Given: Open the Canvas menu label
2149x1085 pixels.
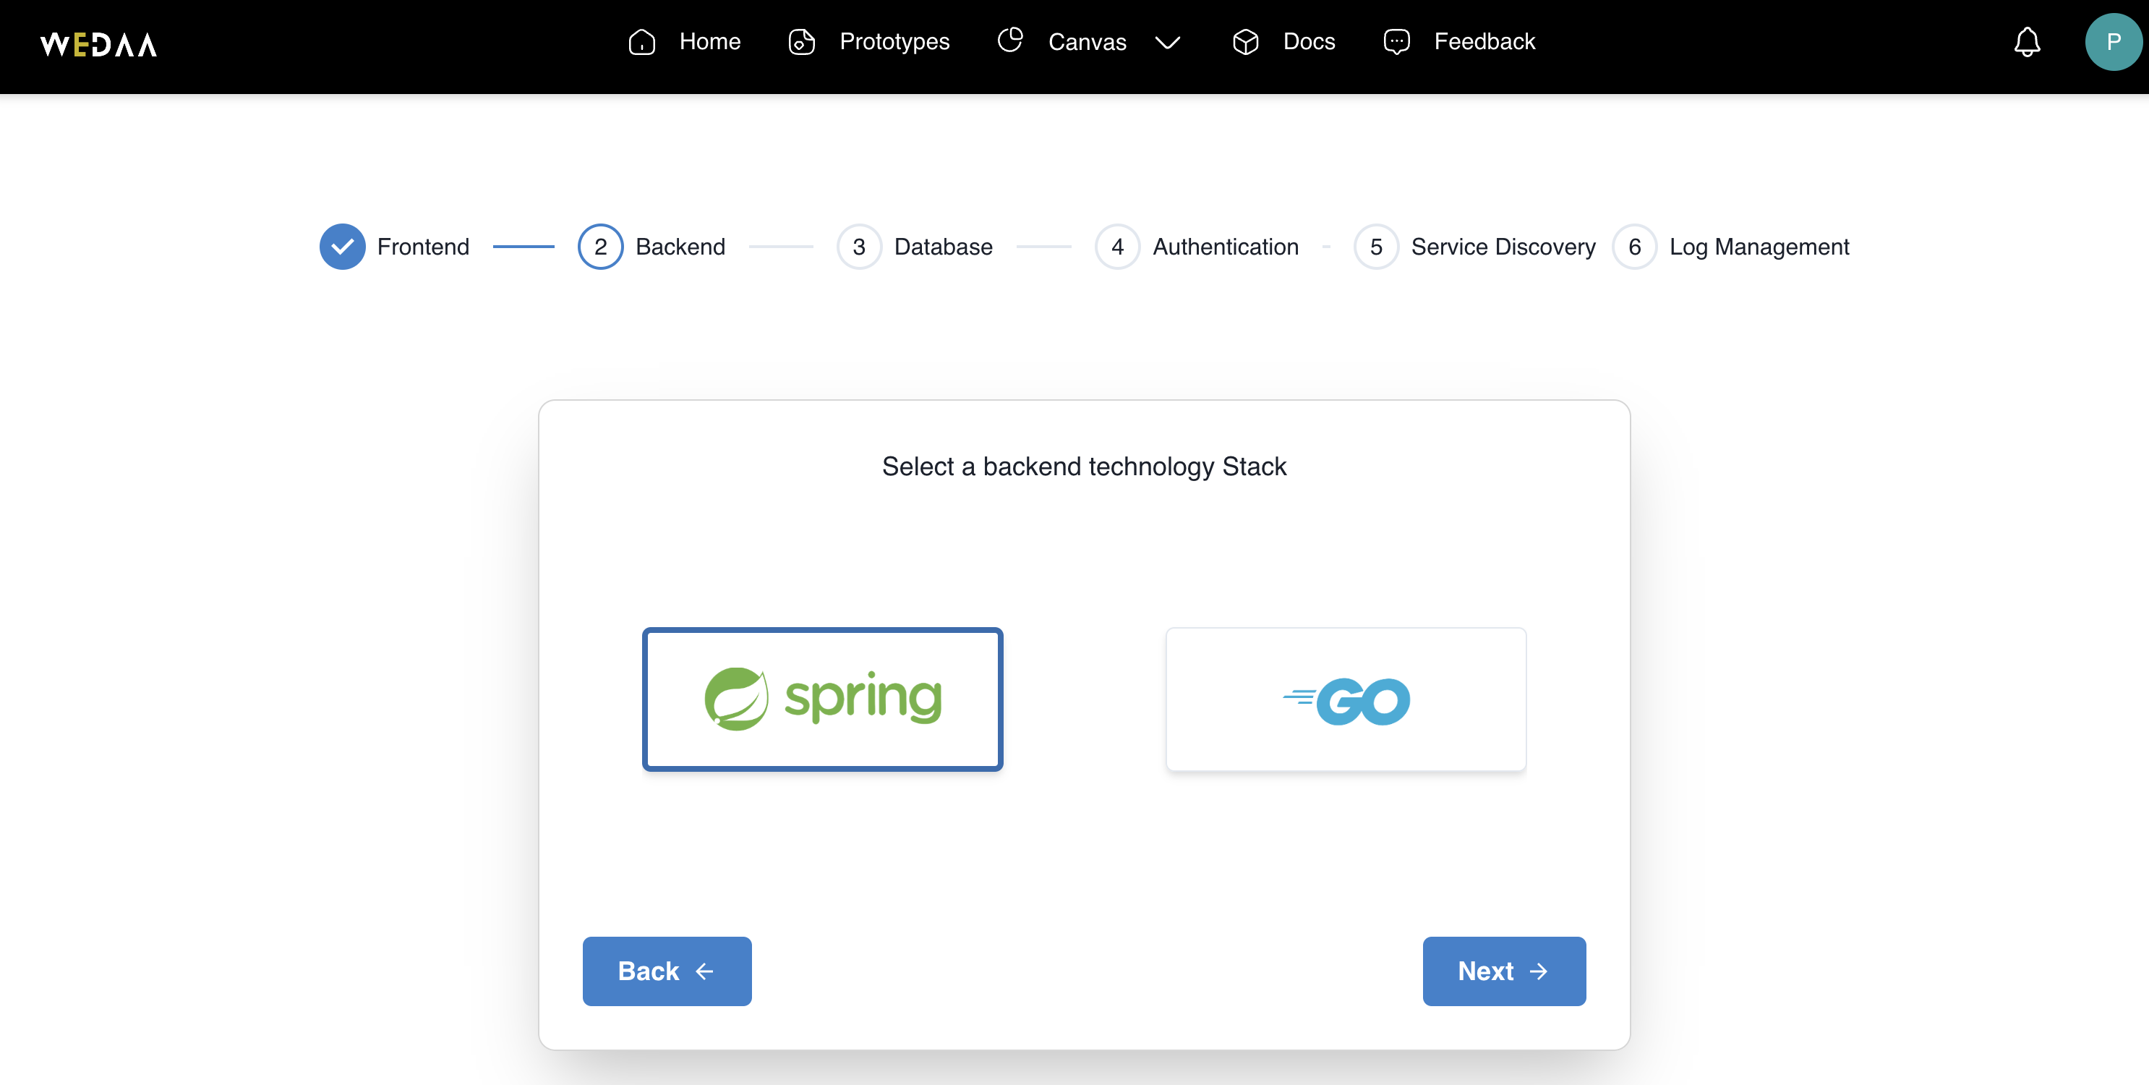Looking at the screenshot, I should pos(1087,42).
